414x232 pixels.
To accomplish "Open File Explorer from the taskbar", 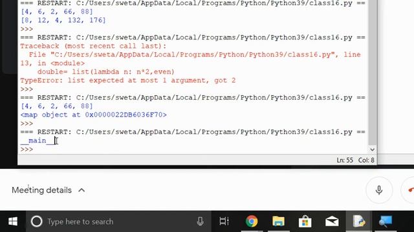I will (279, 222).
